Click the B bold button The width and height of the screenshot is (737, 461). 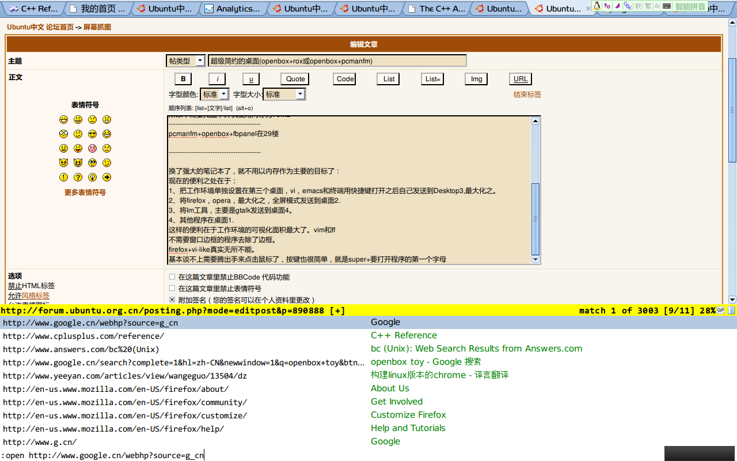click(183, 79)
